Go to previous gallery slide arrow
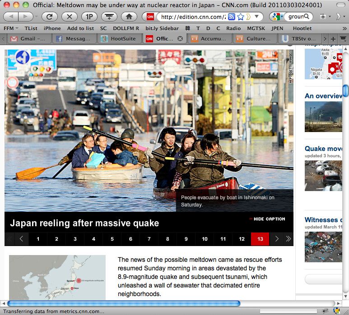The width and height of the screenshot is (349, 315). pyautogui.click(x=21, y=239)
